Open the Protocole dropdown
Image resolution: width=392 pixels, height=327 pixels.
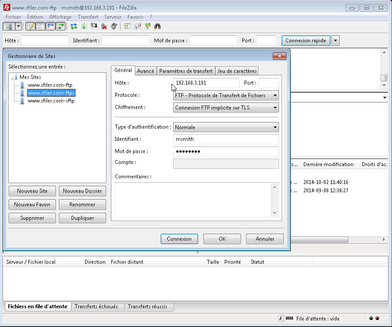point(226,95)
